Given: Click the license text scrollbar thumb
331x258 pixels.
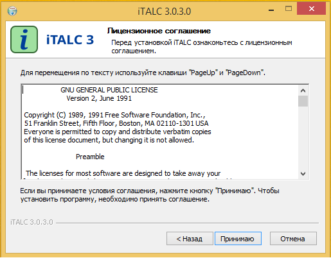Looking at the screenshot, I should tap(303, 101).
